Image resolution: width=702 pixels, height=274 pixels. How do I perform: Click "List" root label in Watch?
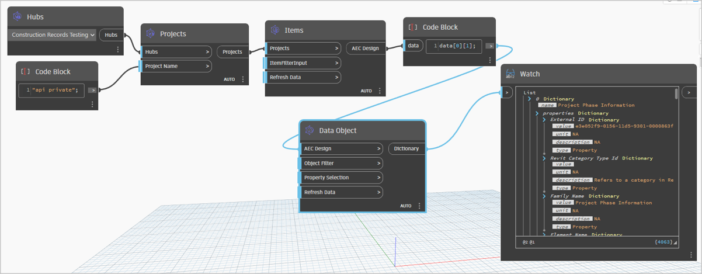[x=530, y=92]
